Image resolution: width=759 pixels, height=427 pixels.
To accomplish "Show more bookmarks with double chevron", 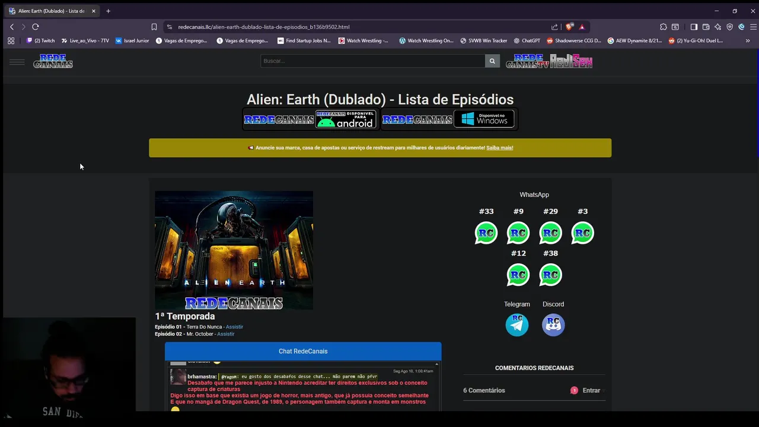I will click(748, 41).
